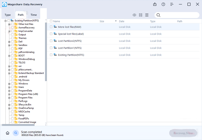Click the PerfLogs folder icon
This screenshot has width=202, height=140.
(16, 101)
